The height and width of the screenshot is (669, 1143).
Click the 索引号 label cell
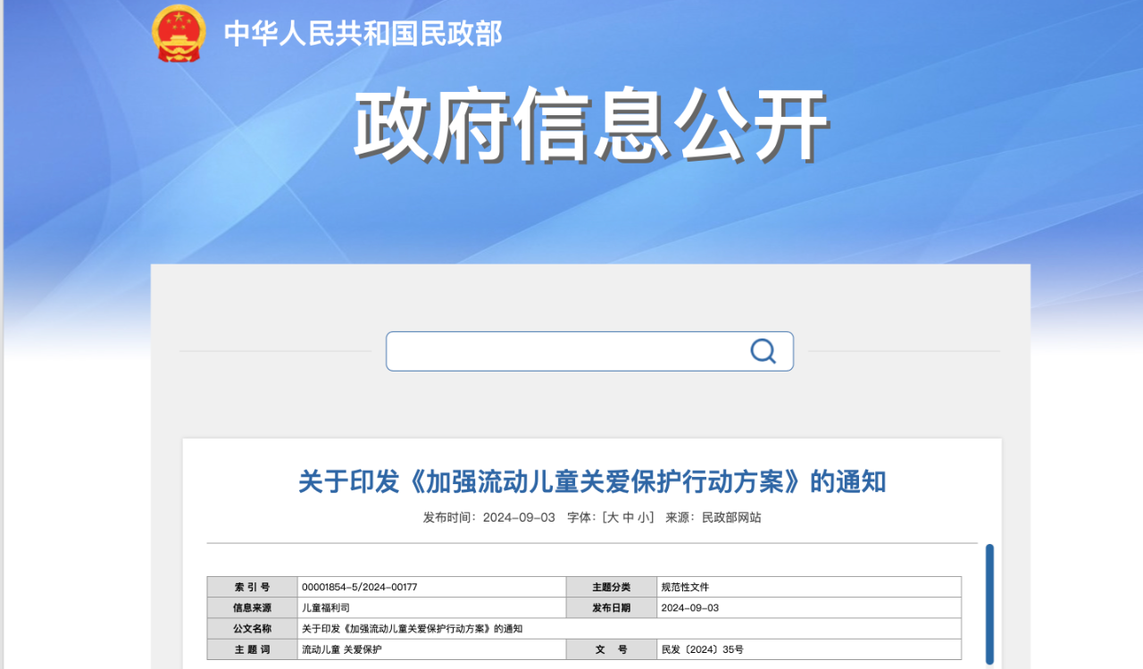coord(252,587)
